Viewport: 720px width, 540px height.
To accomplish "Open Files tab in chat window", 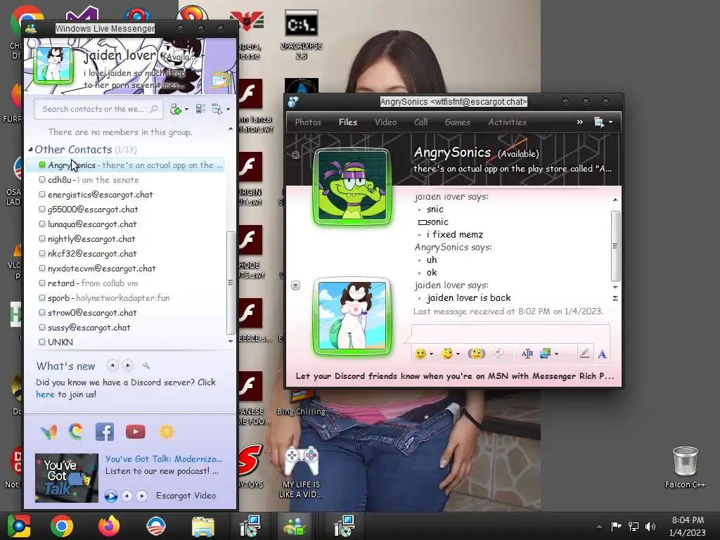I will pos(347,122).
